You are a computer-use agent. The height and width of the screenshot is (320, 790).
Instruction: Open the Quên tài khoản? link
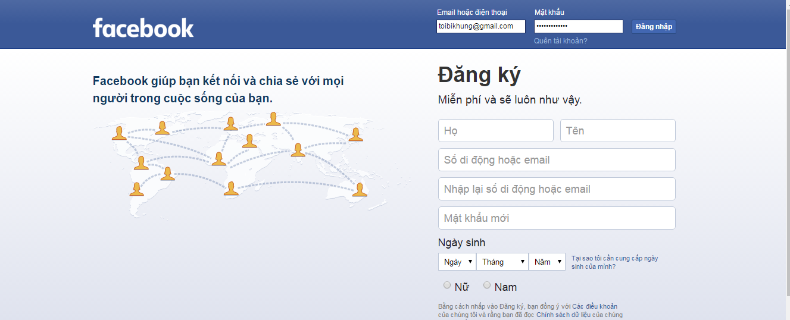[x=561, y=41]
